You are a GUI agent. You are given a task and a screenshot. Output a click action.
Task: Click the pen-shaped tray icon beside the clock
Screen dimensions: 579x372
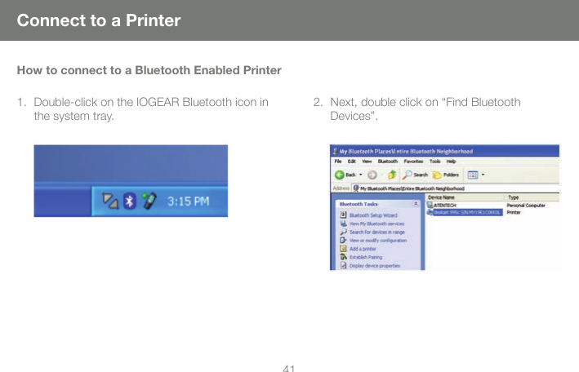click(149, 201)
